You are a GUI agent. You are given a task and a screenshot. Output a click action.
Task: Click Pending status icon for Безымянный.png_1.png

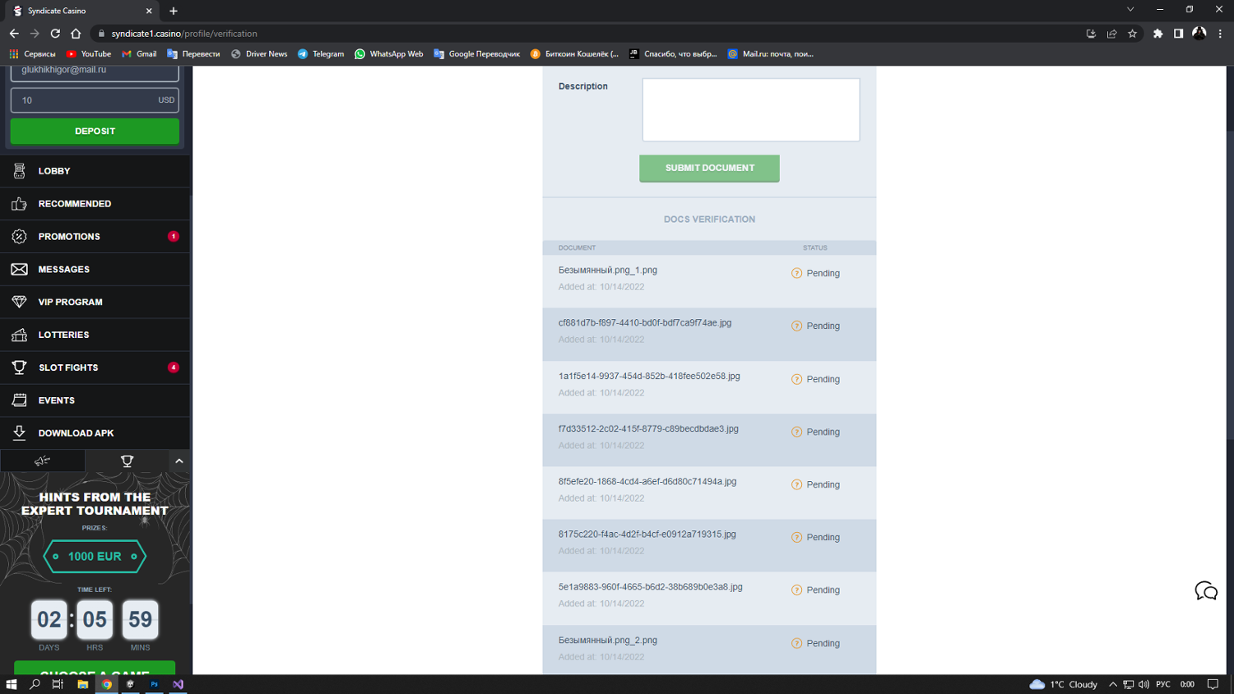coord(796,274)
